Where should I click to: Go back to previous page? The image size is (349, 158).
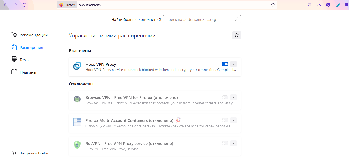click(x=6, y=5)
